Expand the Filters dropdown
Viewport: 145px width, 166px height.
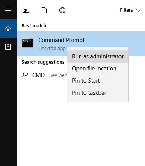131,10
